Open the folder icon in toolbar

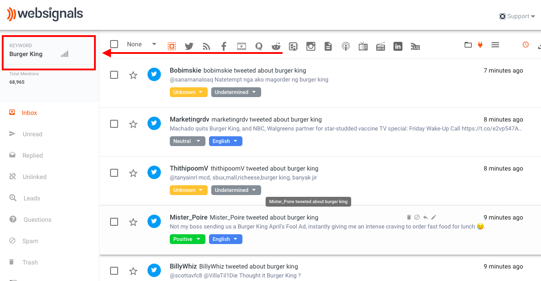468,45
